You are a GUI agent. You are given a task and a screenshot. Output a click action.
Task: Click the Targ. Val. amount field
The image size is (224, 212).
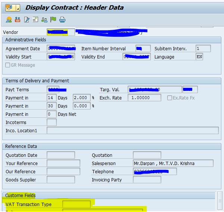click(x=155, y=89)
